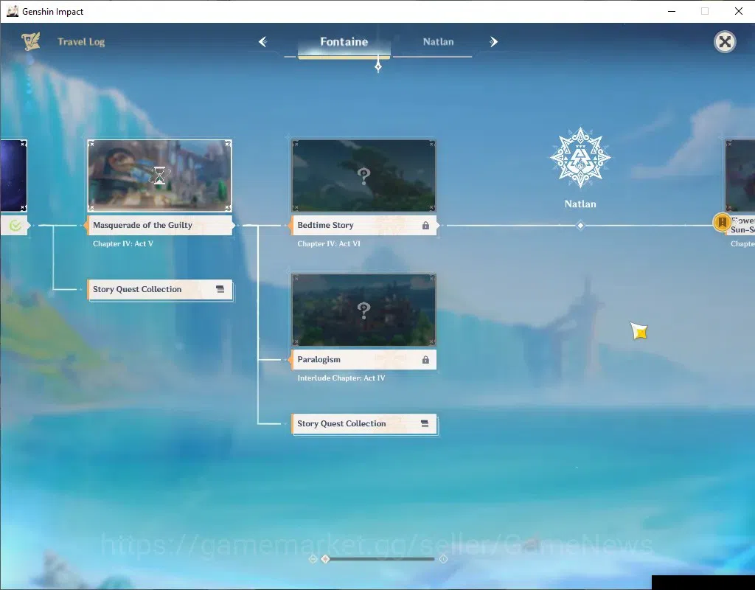Screen dimensions: 755x590
Task: Click the hourglass icon on the Masquerade thumbnail
Action: pos(159,176)
